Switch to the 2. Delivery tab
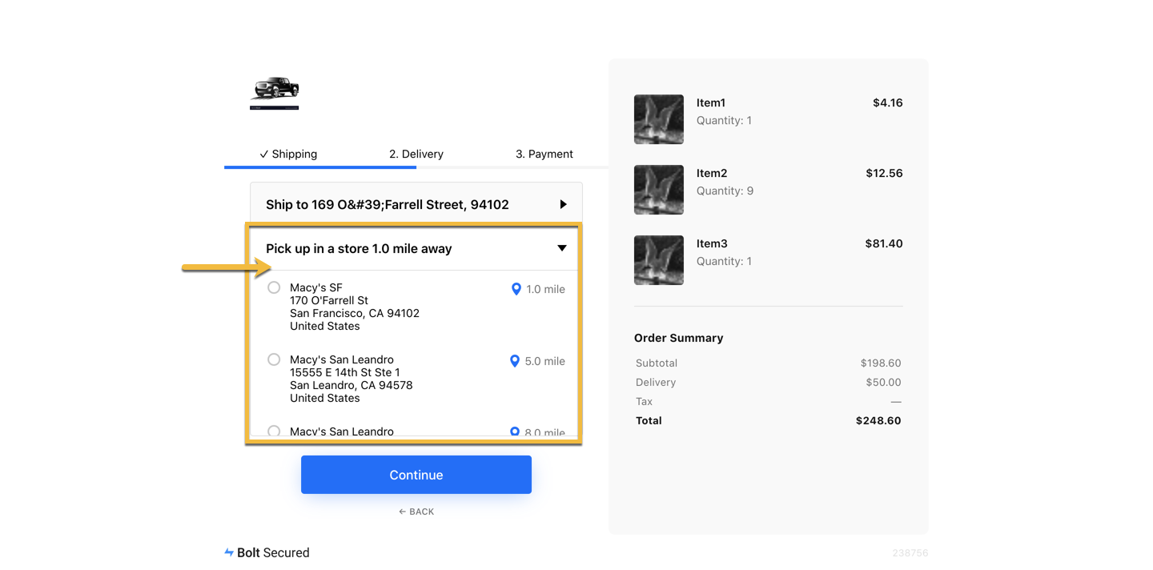Screen dimensions: 1153x570 416,154
